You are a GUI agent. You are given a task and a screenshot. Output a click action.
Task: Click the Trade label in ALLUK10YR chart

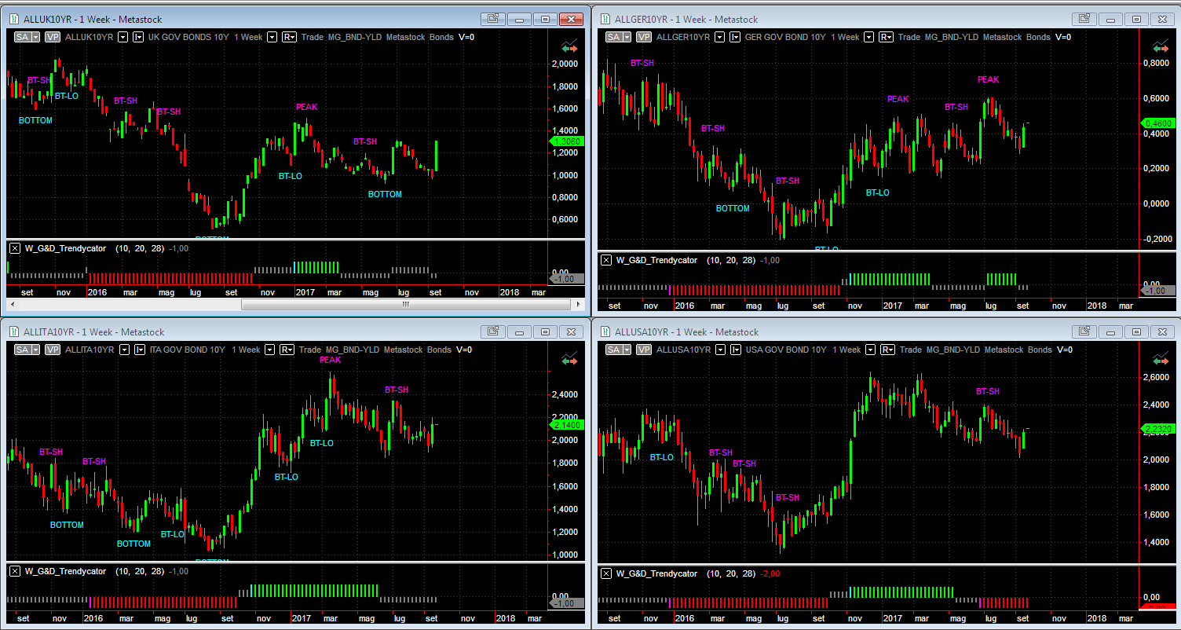pos(313,37)
